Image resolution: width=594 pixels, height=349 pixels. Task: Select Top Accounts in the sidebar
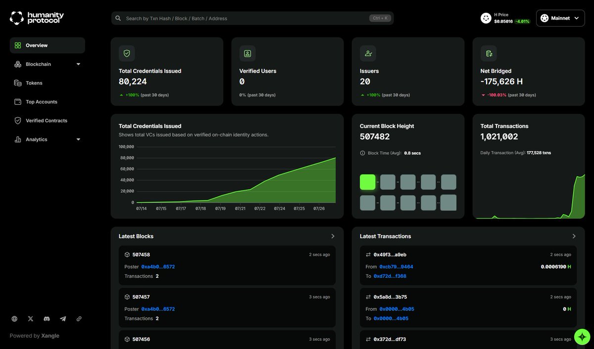48,102
